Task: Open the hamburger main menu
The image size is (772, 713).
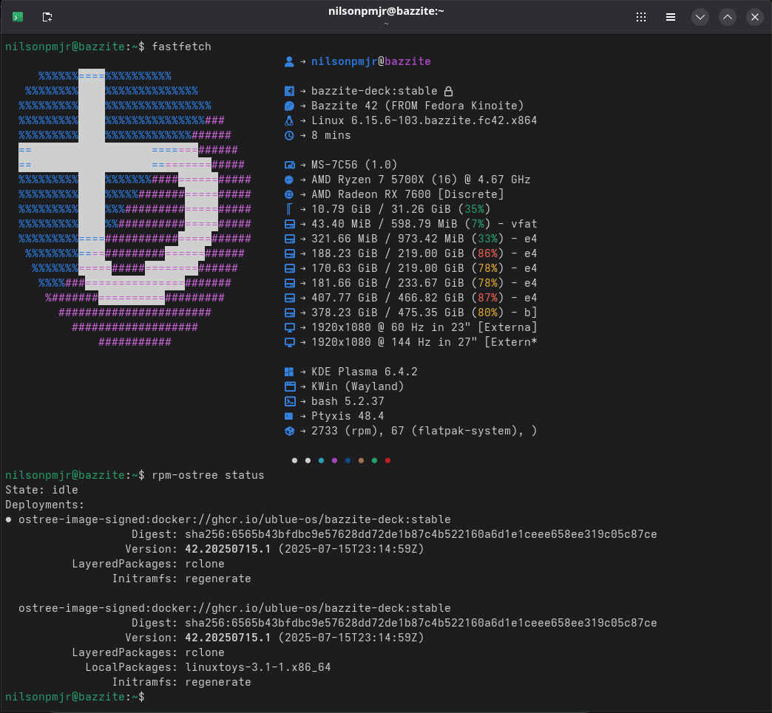Action: [671, 17]
